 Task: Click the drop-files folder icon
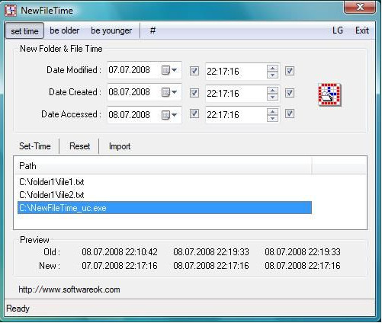click(x=329, y=94)
